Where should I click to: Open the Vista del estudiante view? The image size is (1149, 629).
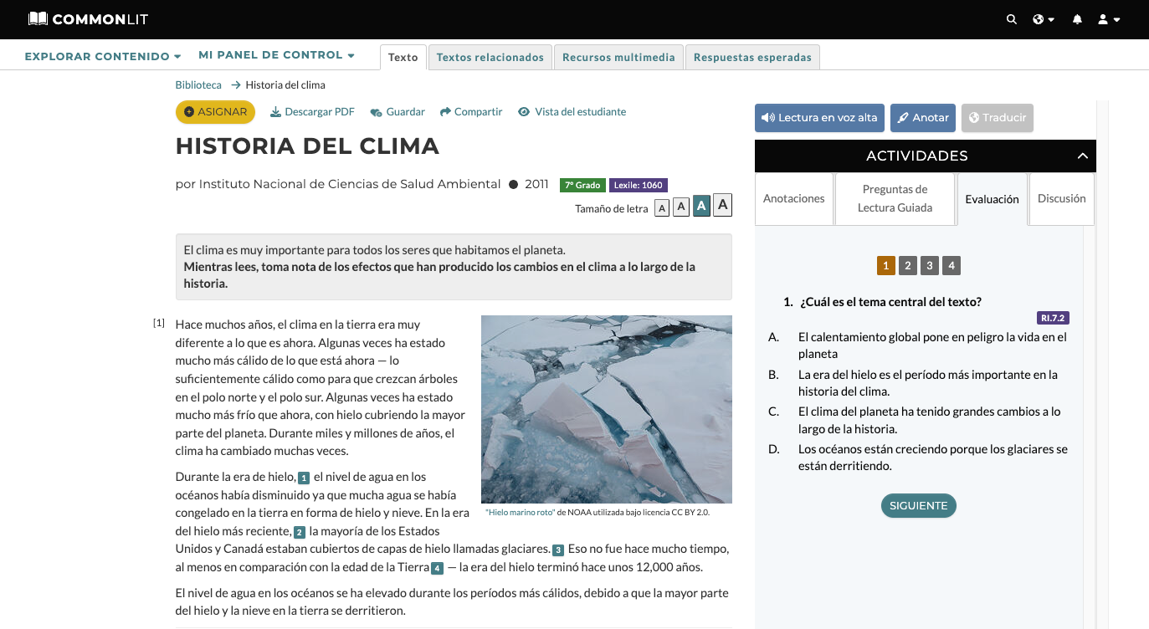pyautogui.click(x=572, y=112)
